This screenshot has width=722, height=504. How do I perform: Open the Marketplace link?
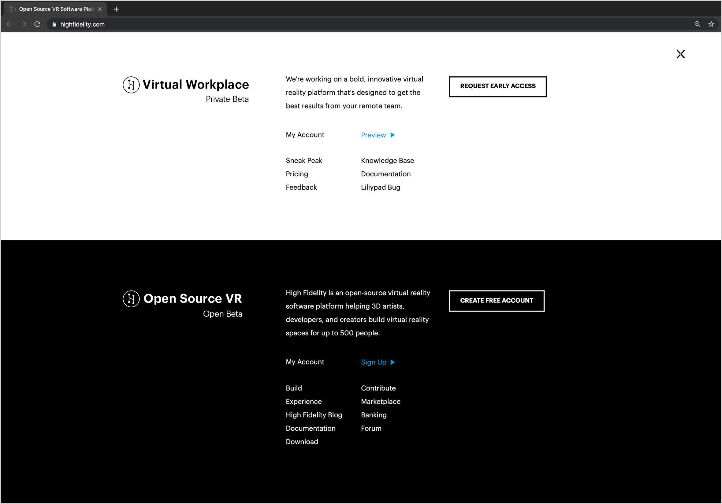[381, 402]
